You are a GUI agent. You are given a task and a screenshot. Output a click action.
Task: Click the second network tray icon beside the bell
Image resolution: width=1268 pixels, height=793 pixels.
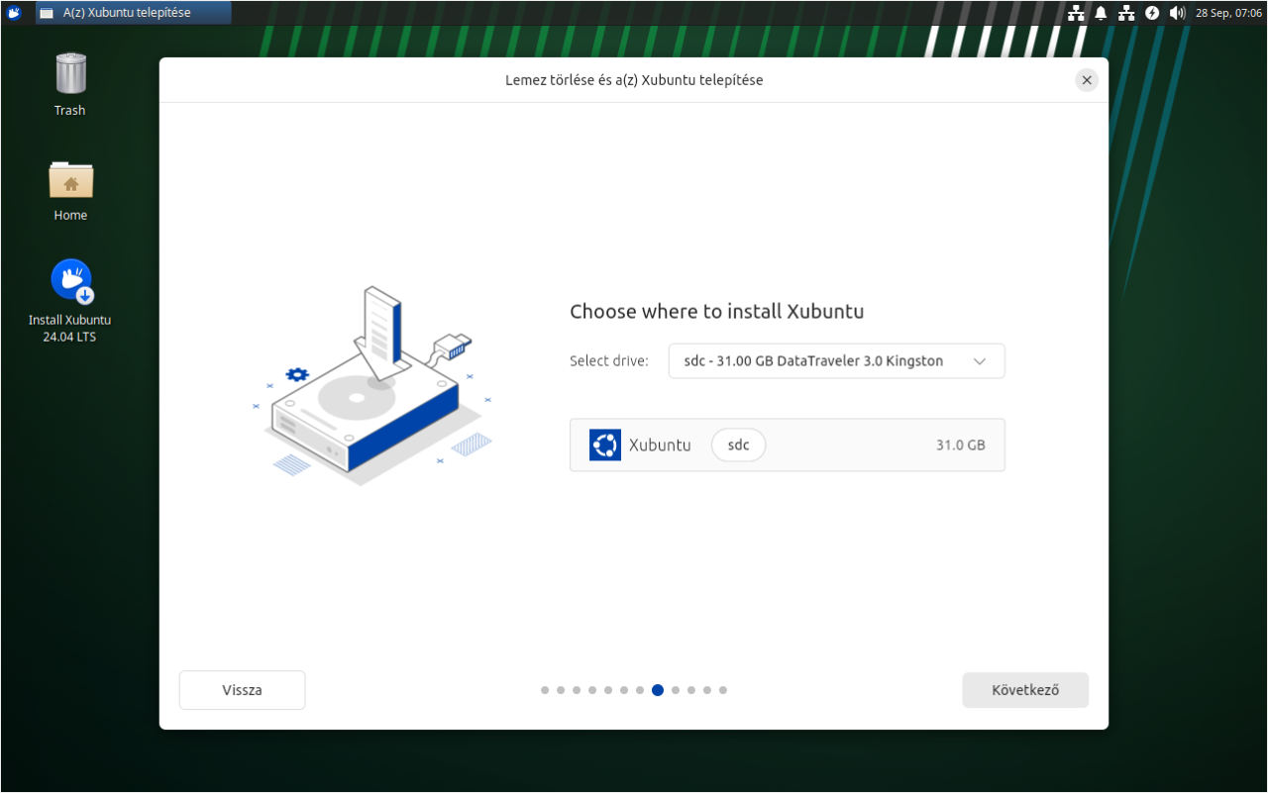pos(1126,13)
